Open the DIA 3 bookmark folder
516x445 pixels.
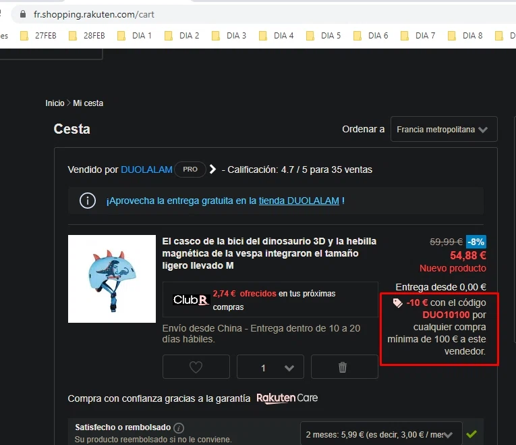pos(229,36)
